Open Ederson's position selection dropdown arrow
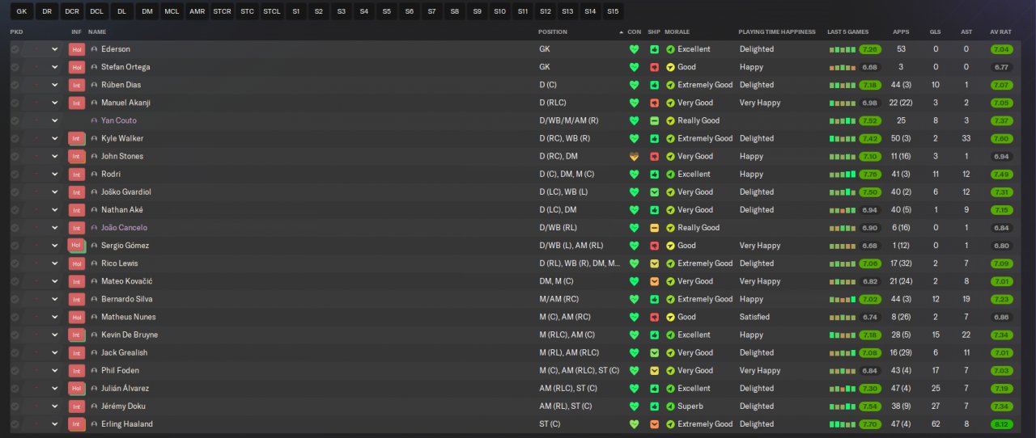 (55, 49)
